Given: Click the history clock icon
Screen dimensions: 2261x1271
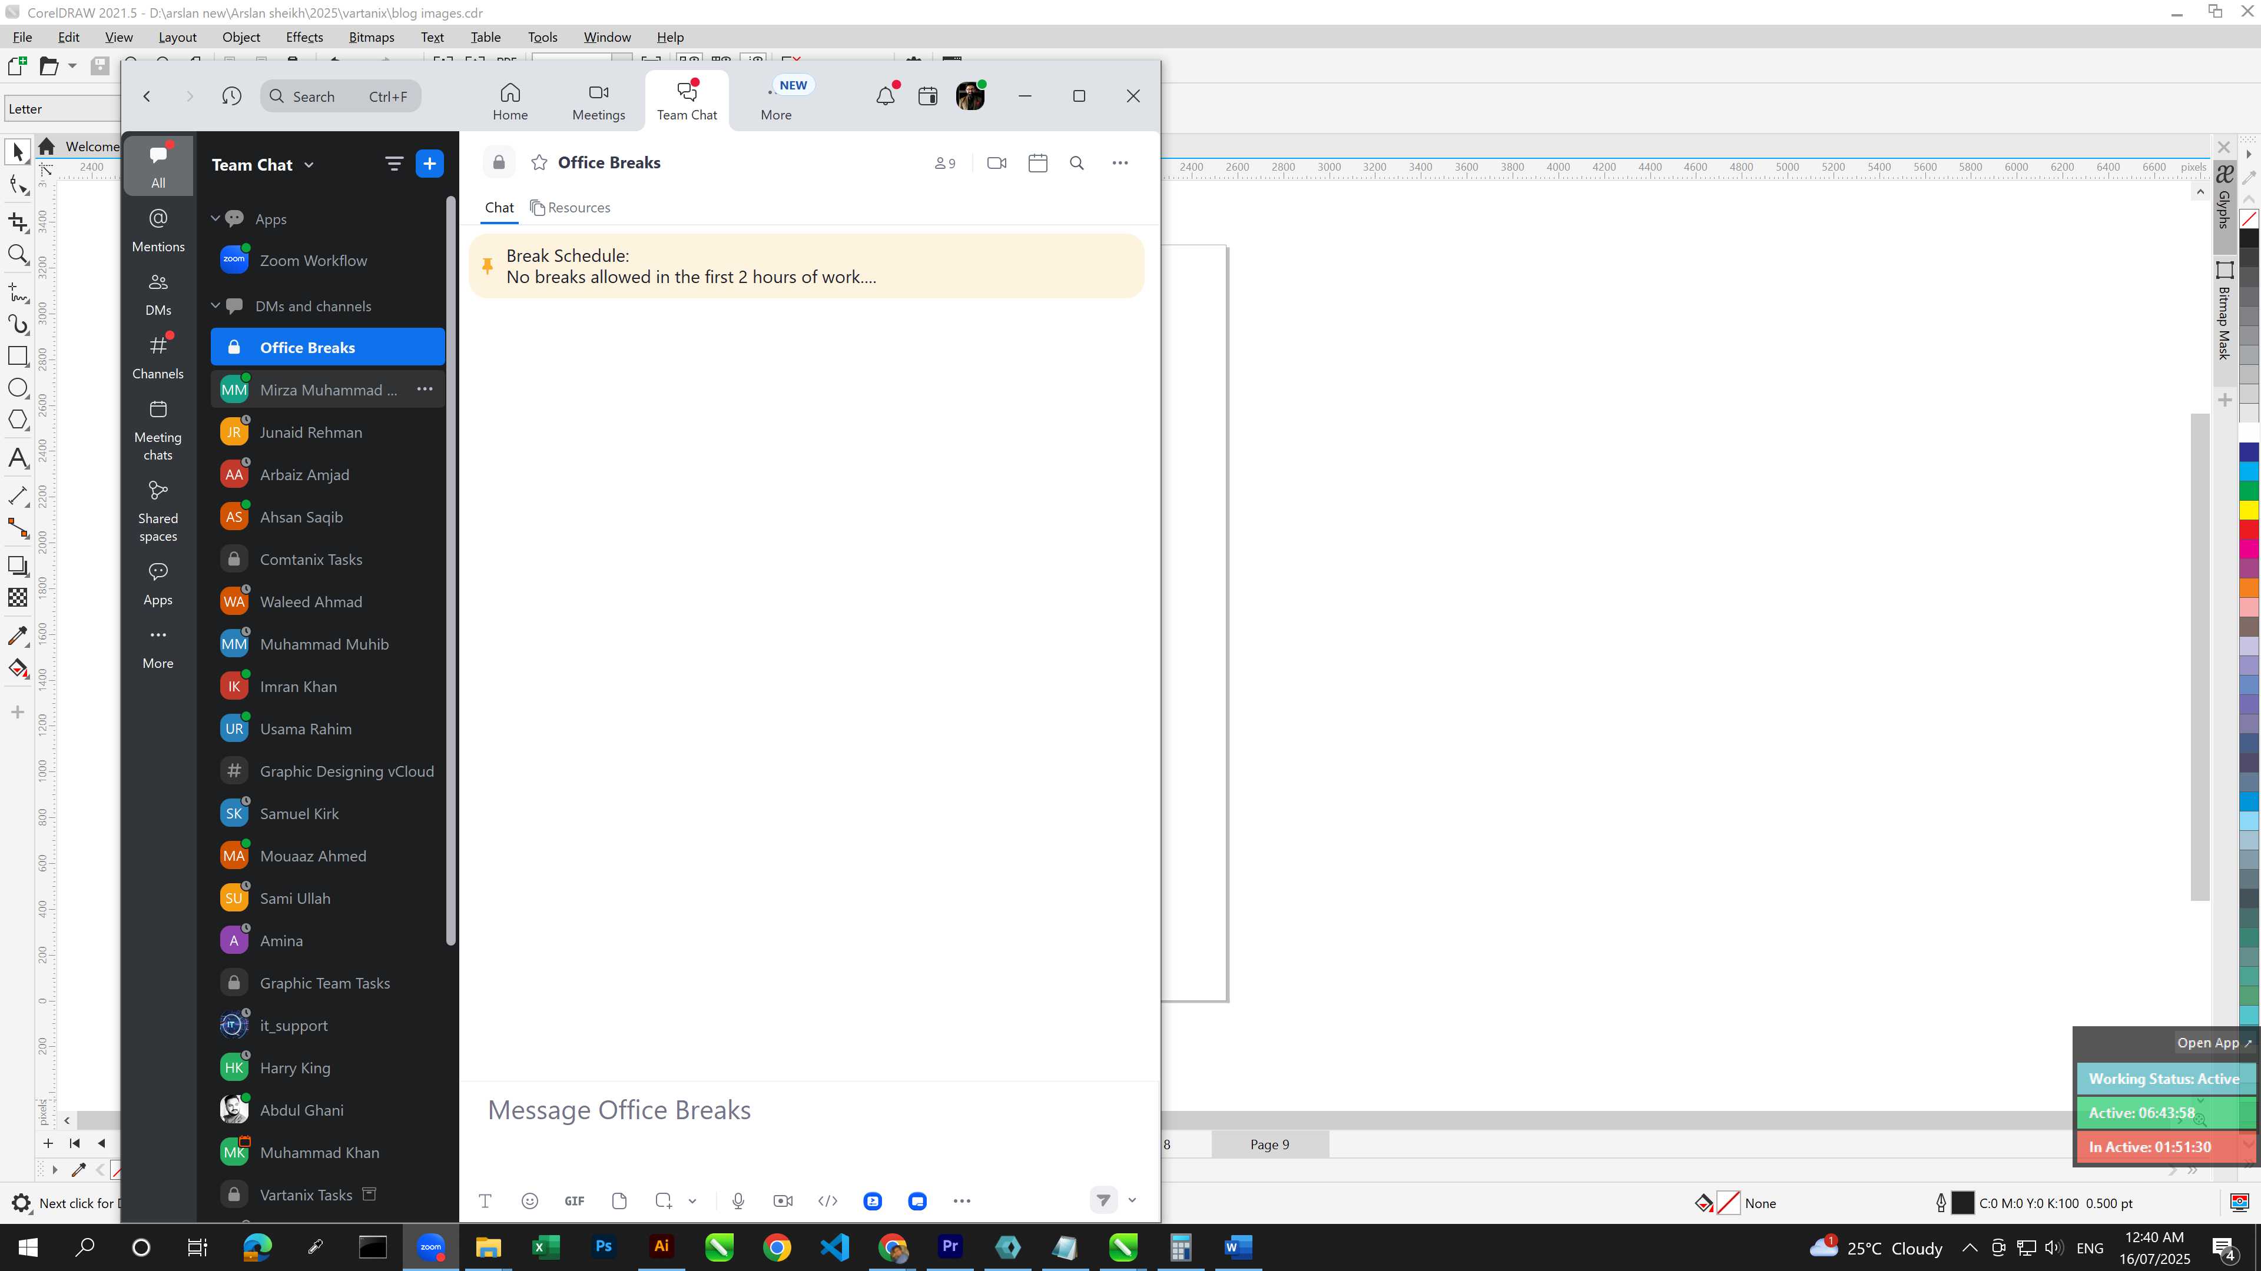Looking at the screenshot, I should [232, 95].
